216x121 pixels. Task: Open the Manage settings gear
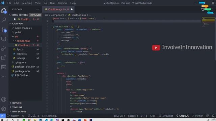(x=4, y=109)
